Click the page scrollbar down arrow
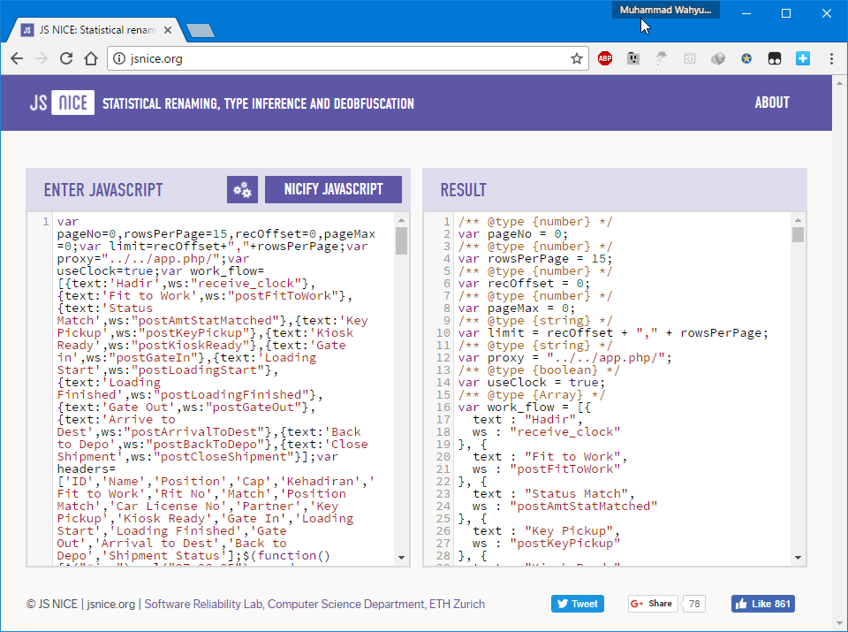The height and width of the screenshot is (632, 848). 839,623
